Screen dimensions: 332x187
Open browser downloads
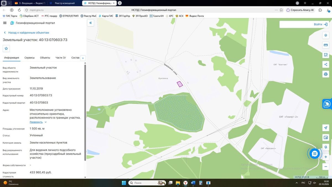(328, 10)
